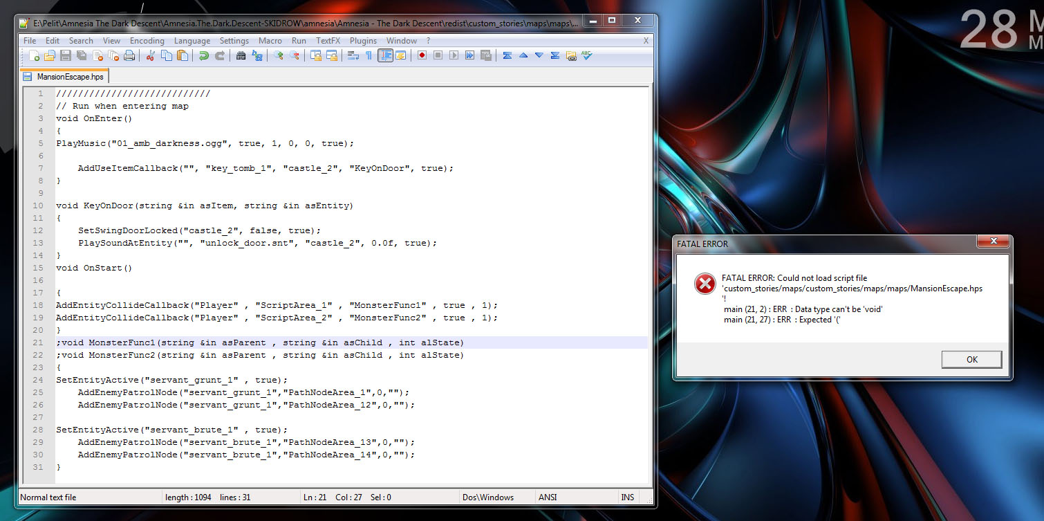Screen dimensions: 1044x521
Task: Toggle show all characters pilcrow button
Action: point(369,55)
